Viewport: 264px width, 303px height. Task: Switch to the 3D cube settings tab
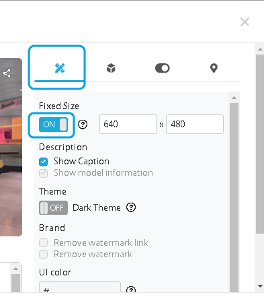(111, 68)
